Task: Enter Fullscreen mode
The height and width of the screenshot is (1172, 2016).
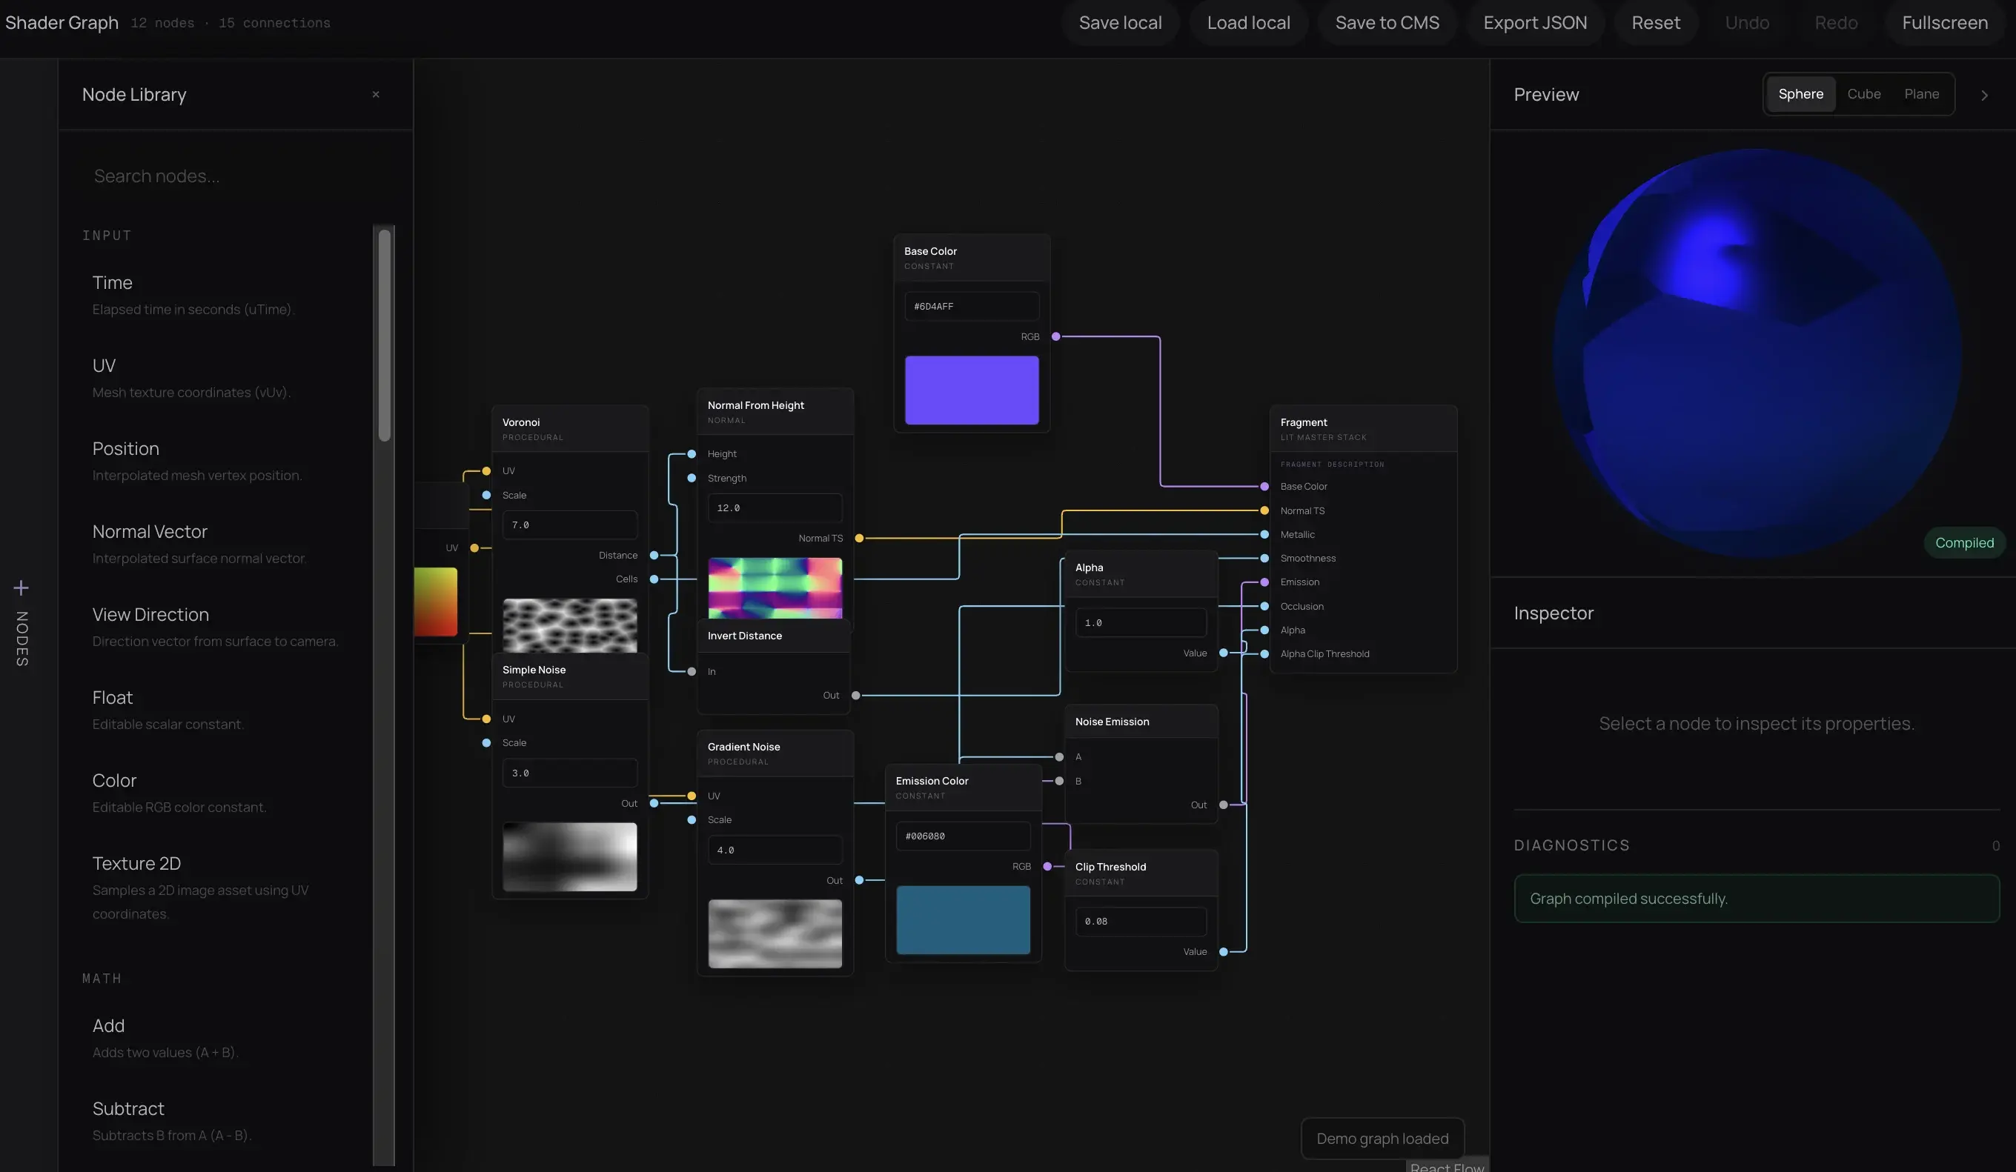Action: [x=1945, y=23]
